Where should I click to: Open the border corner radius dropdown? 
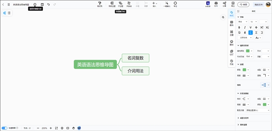point(266,75)
